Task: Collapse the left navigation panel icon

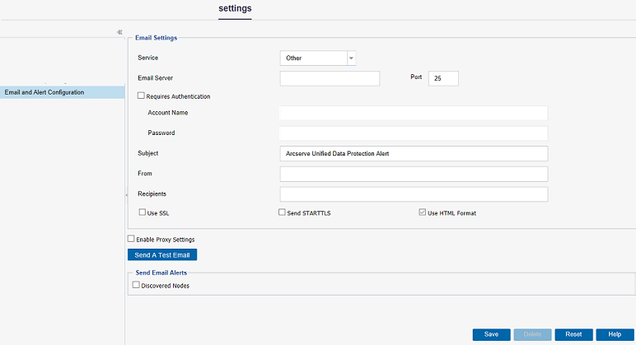Action: 119,32
